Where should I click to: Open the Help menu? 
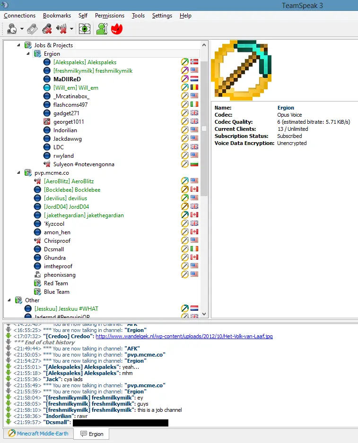(185, 16)
